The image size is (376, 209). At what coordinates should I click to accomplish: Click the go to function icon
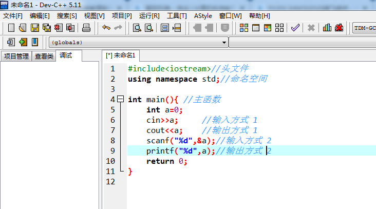point(165,28)
